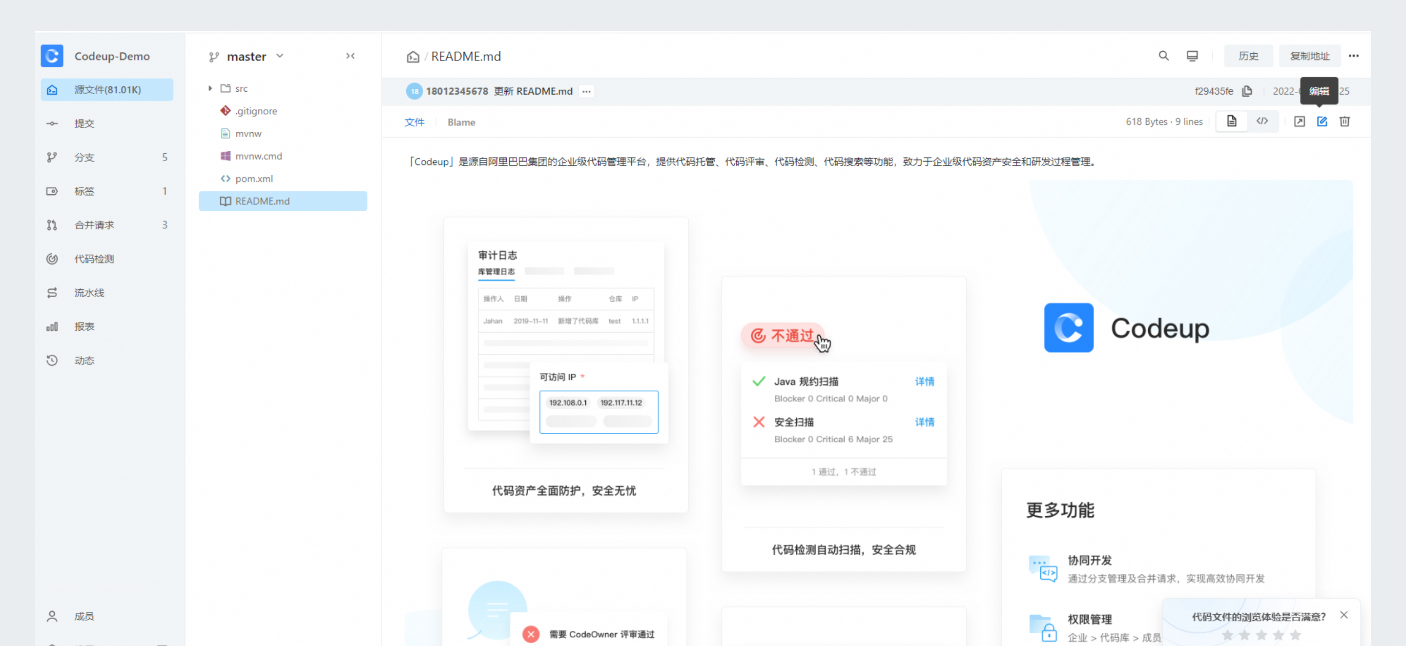The height and width of the screenshot is (646, 1406).
Task: Open the master branch dropdown
Action: (246, 56)
